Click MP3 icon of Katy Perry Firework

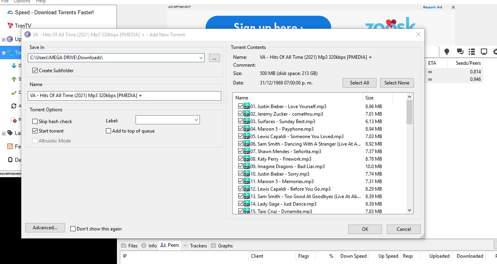[x=247, y=159]
